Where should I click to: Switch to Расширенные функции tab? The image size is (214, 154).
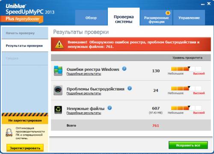coord(156,17)
